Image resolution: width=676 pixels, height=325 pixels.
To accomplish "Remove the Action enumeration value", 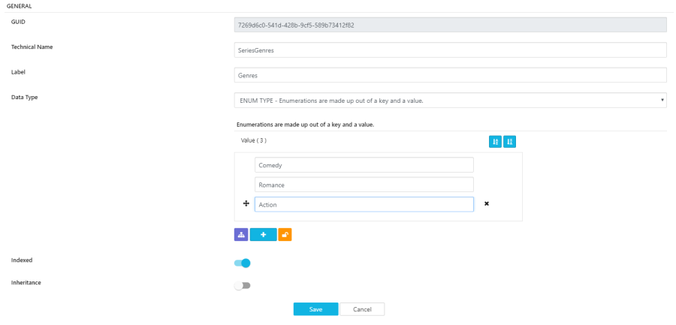I will 487,203.
